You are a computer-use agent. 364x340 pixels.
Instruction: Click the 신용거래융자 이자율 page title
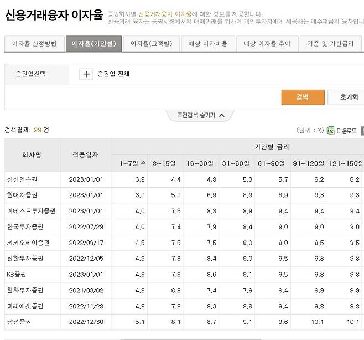click(x=54, y=16)
